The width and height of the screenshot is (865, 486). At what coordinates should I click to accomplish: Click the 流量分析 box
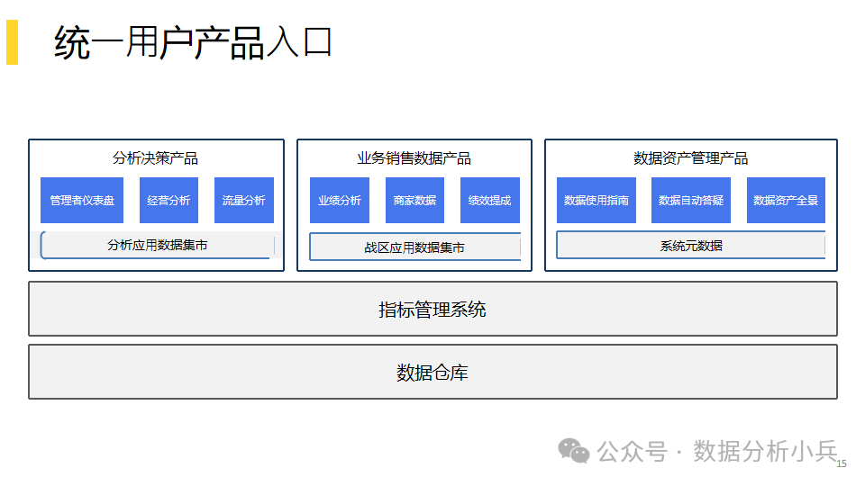pos(244,200)
